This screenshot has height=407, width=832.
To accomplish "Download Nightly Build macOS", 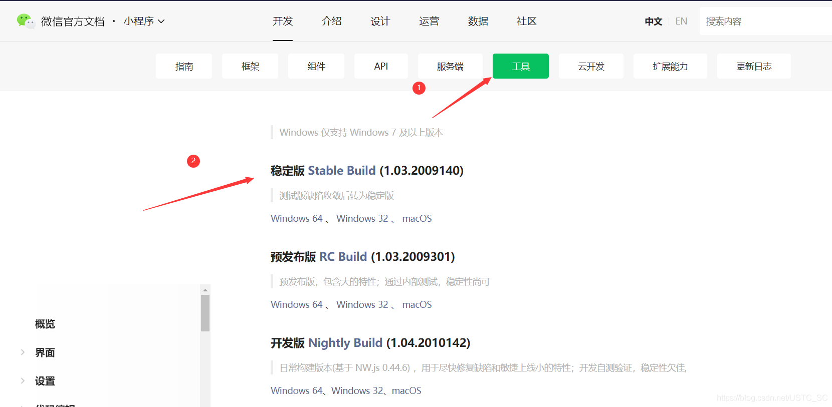I will click(x=406, y=390).
